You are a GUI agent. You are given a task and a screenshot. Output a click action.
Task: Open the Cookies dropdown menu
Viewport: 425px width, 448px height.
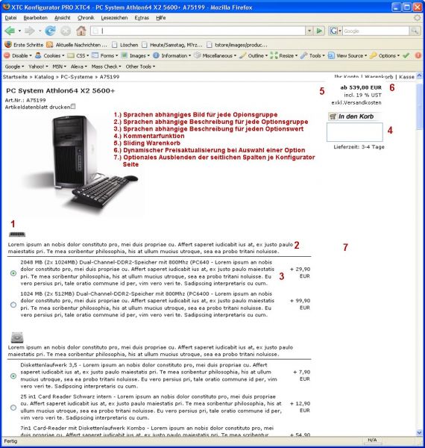(50, 55)
